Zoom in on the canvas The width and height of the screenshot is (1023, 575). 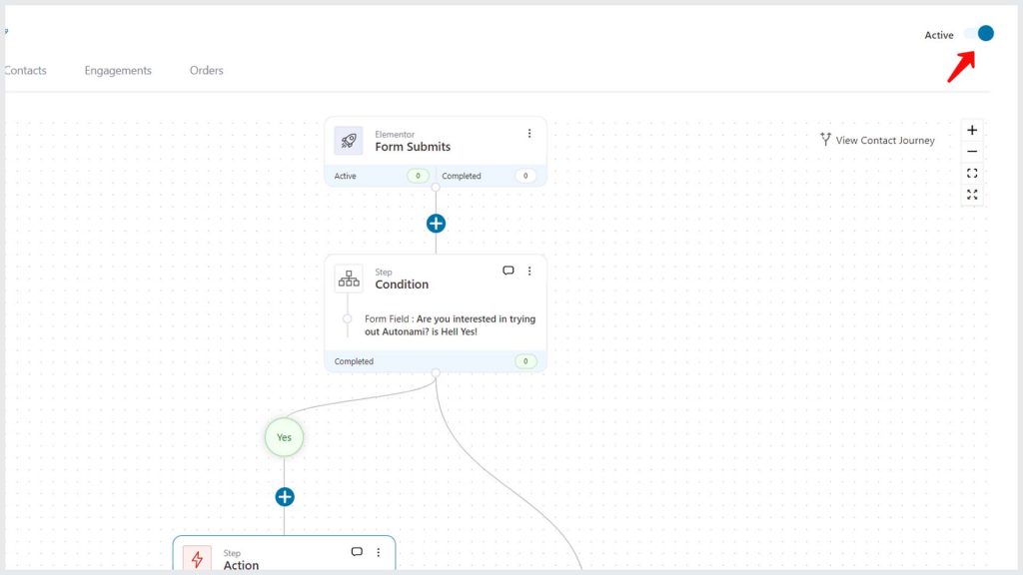972,131
